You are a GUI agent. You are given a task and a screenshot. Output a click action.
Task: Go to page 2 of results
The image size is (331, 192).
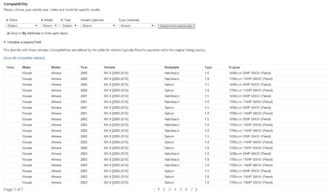(164, 189)
